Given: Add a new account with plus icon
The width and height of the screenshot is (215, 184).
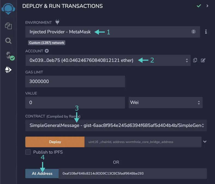Looking at the screenshot, I should coord(47,51).
